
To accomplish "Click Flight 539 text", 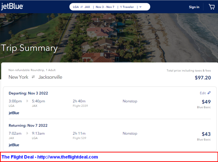I will (x=79, y=138).
